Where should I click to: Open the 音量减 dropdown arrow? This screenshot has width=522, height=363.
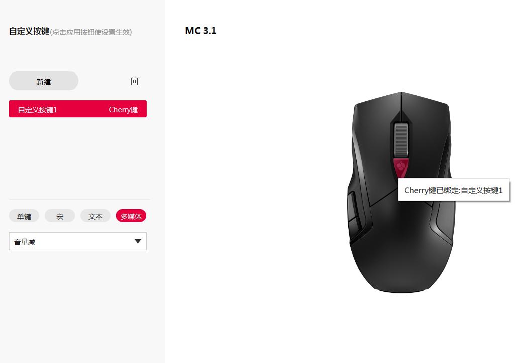[138, 241]
